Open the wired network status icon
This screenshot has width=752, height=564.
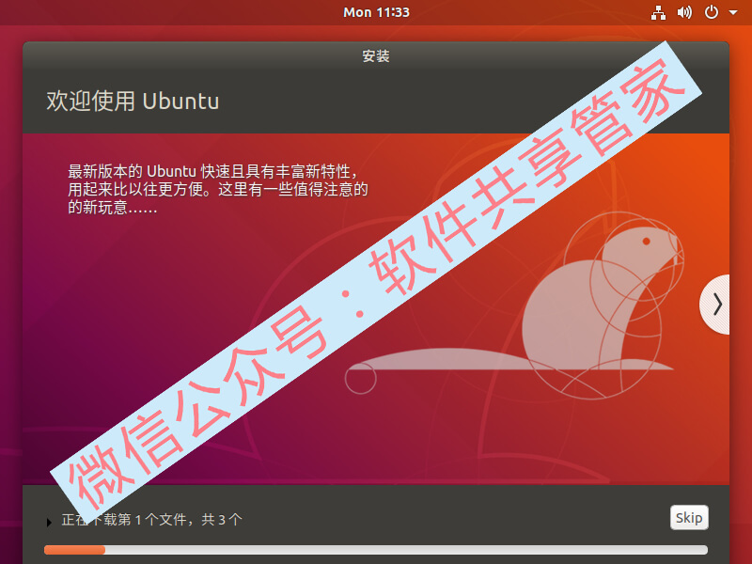[658, 12]
